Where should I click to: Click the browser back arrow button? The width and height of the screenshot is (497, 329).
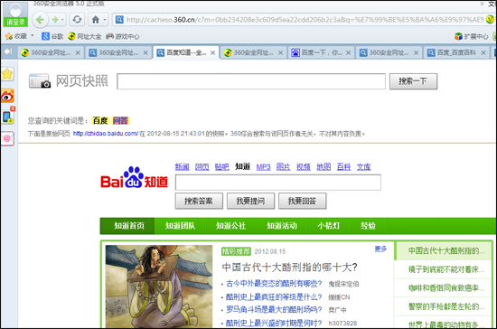pos(40,20)
